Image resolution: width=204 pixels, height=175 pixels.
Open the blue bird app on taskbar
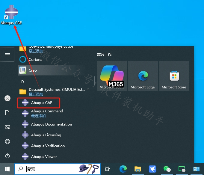click(152, 169)
